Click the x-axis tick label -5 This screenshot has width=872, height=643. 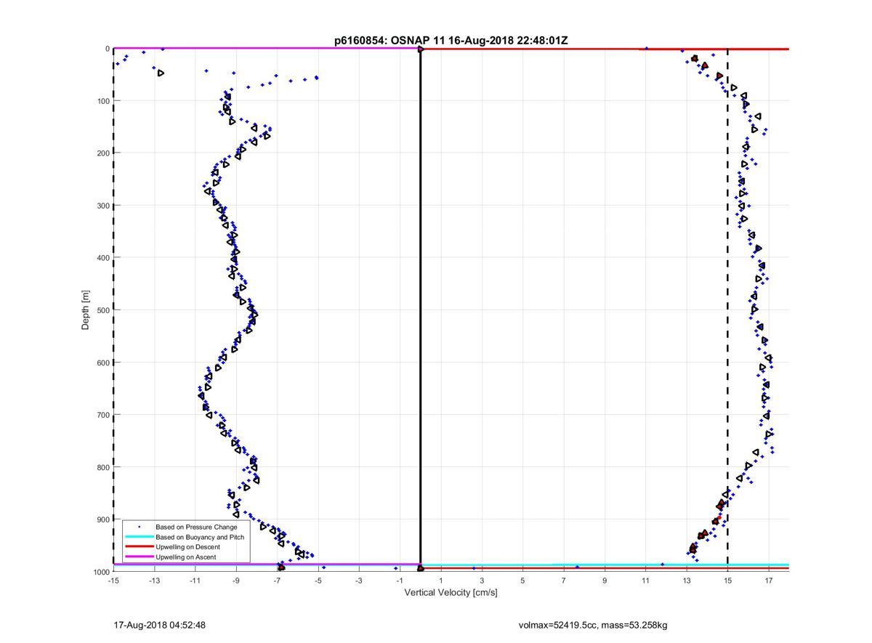(318, 581)
